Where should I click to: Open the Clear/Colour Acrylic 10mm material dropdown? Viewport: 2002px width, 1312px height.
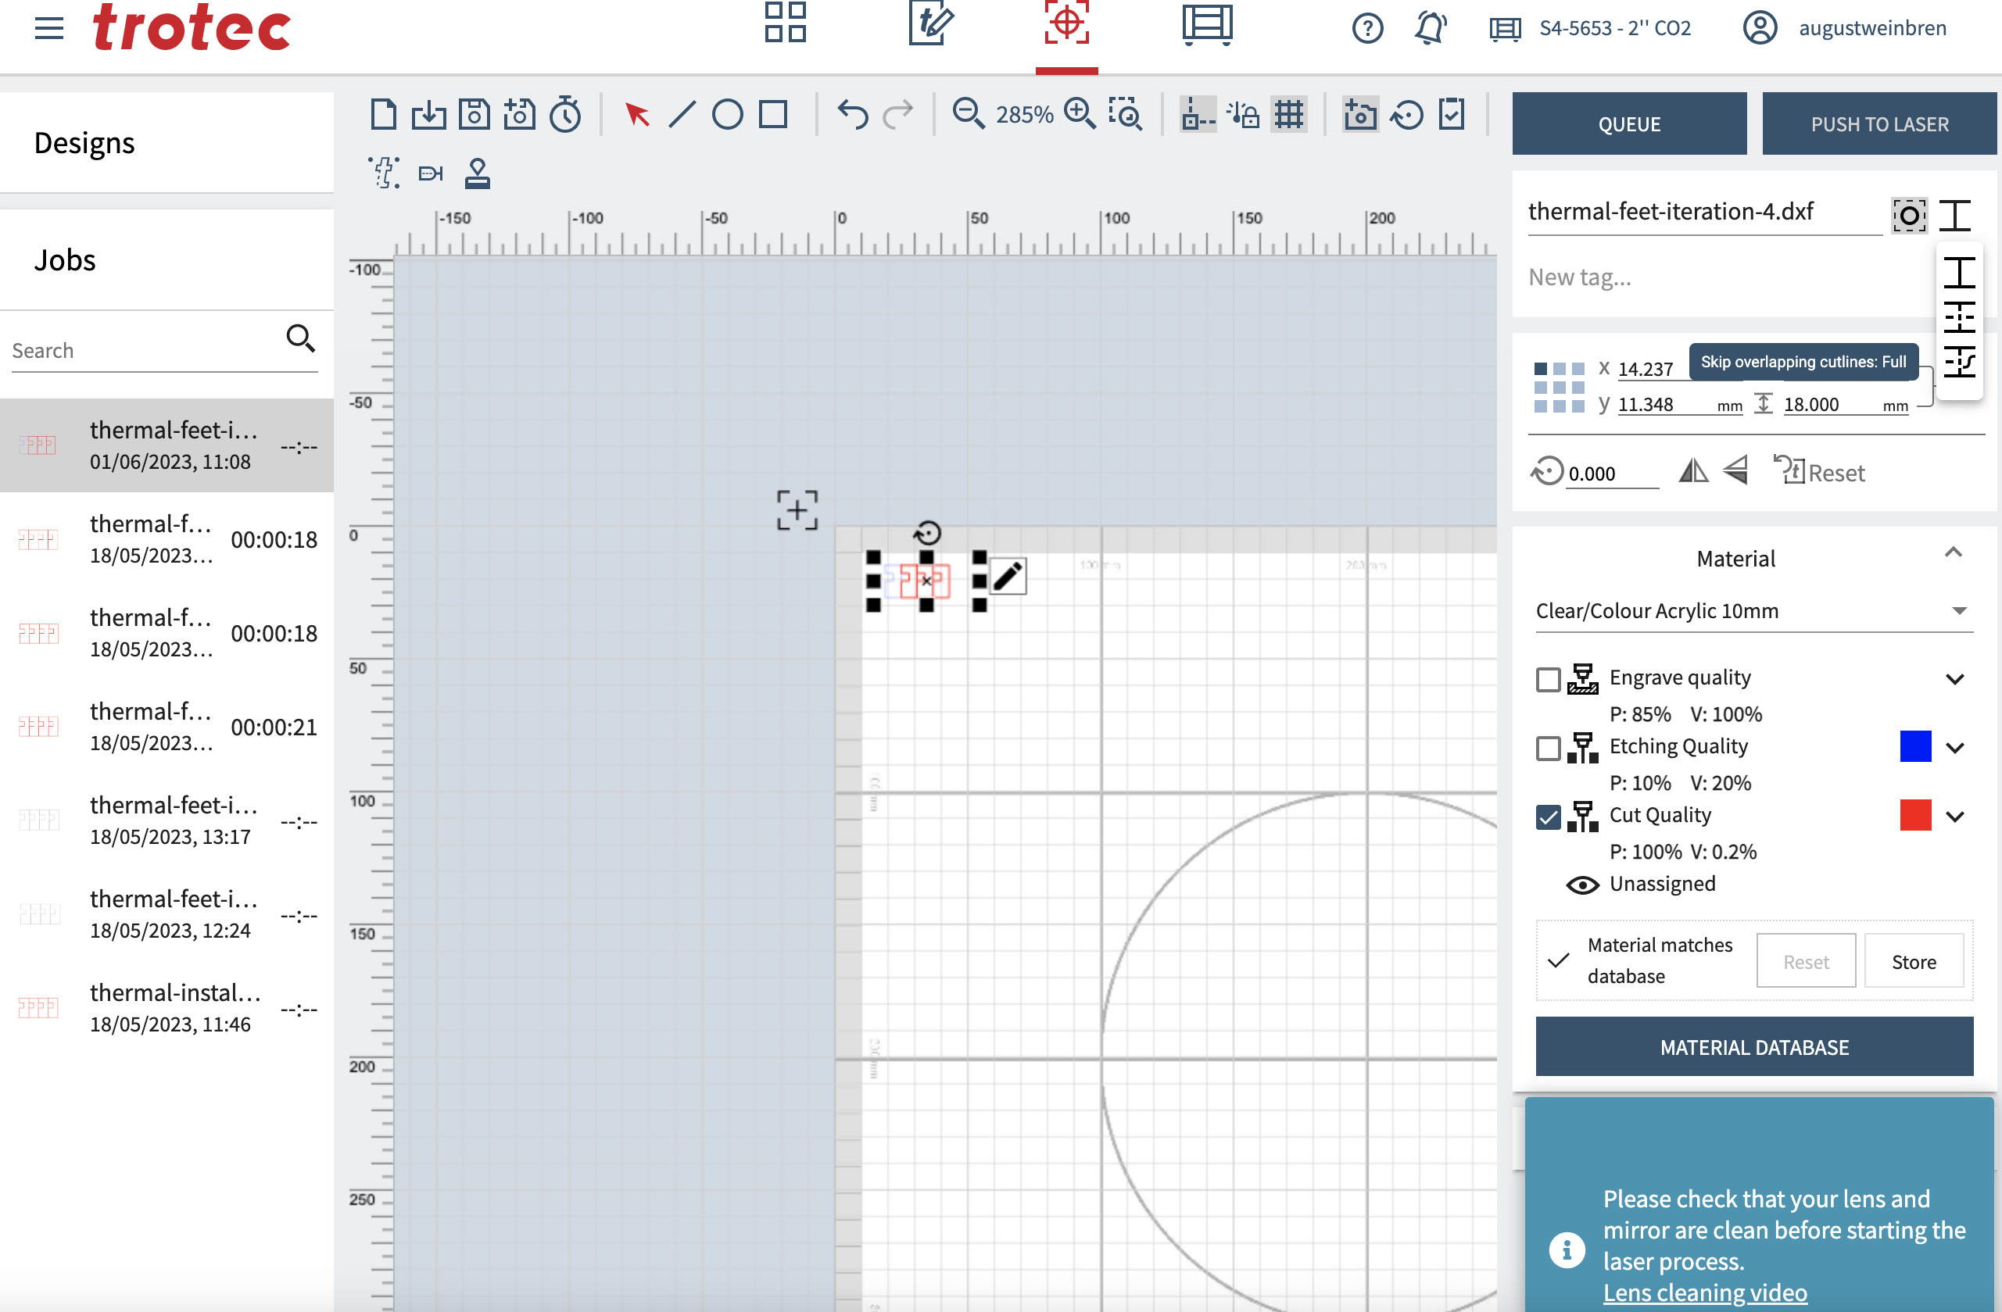pyautogui.click(x=1753, y=611)
